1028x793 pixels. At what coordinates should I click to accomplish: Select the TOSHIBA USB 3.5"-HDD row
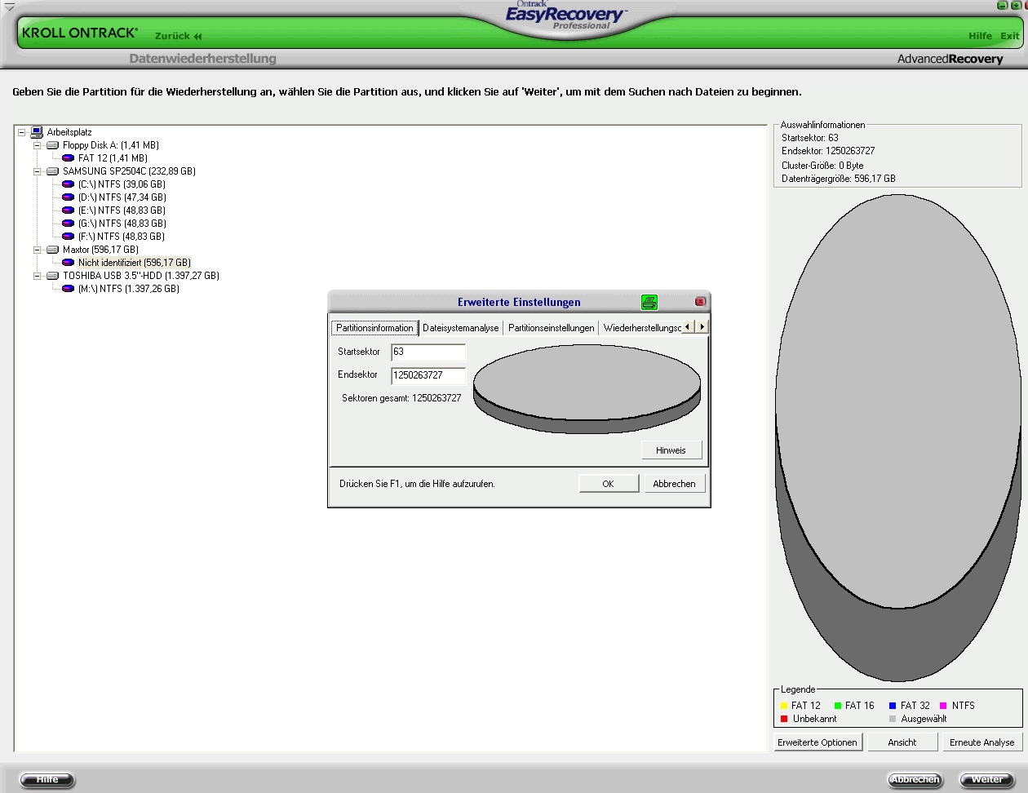[x=141, y=276]
